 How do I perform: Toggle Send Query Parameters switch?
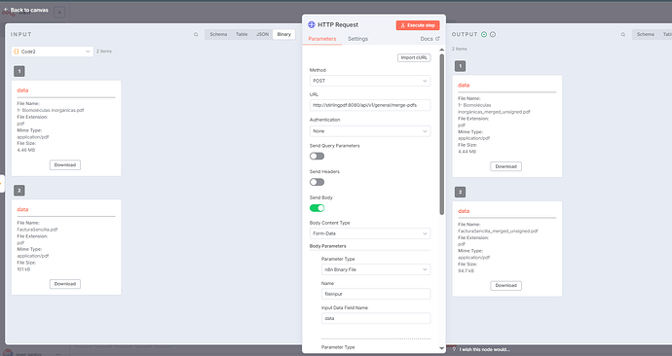317,157
